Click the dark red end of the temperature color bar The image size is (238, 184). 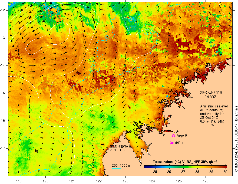pyautogui.click(x=225, y=167)
